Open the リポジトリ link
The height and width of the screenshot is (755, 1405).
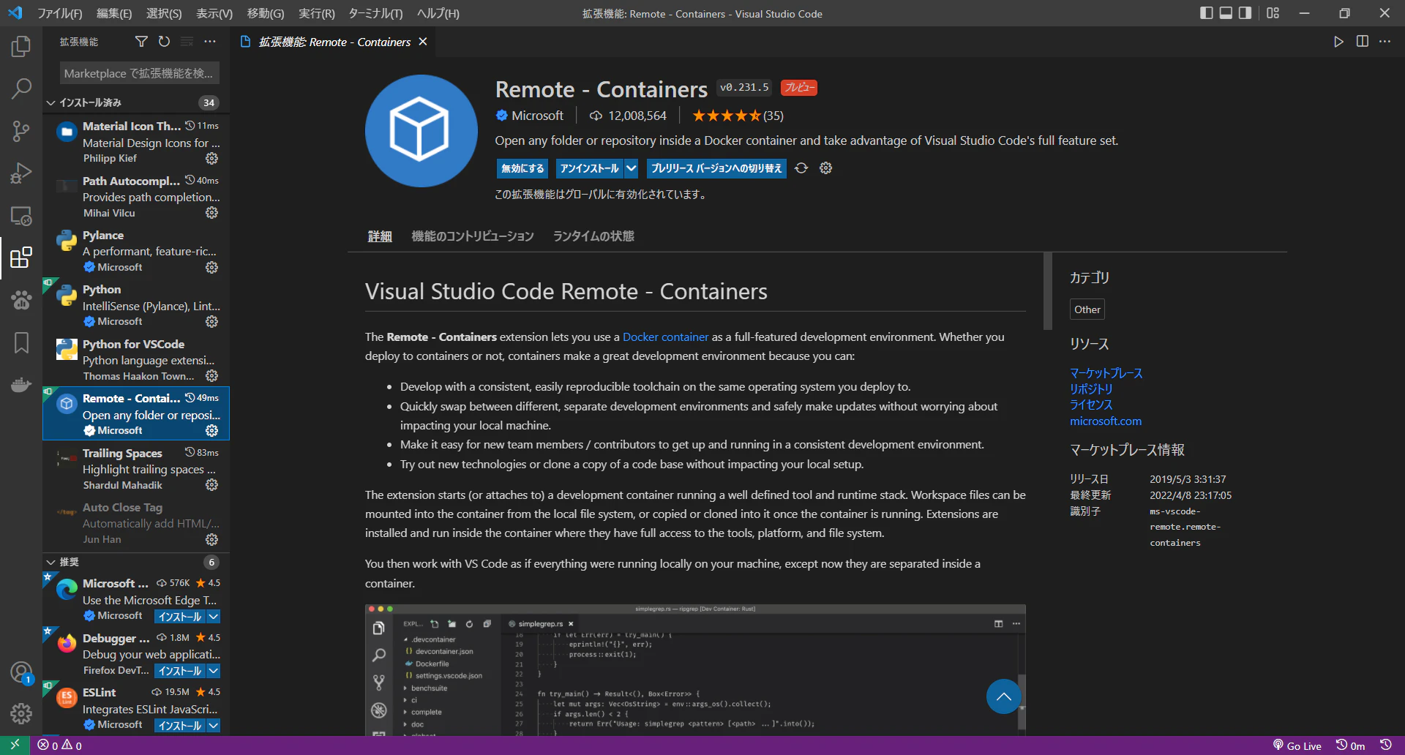click(1091, 389)
